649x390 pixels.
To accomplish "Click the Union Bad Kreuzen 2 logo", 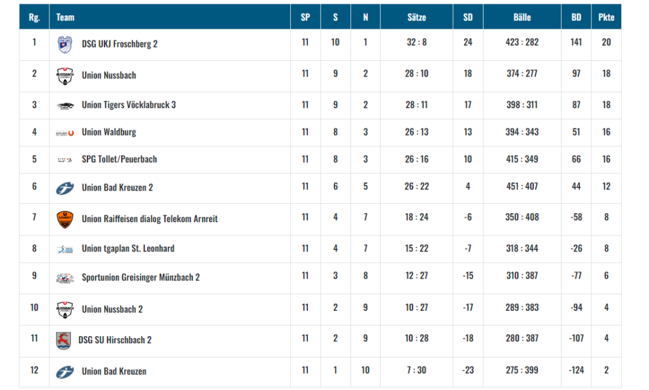I will pos(65,188).
